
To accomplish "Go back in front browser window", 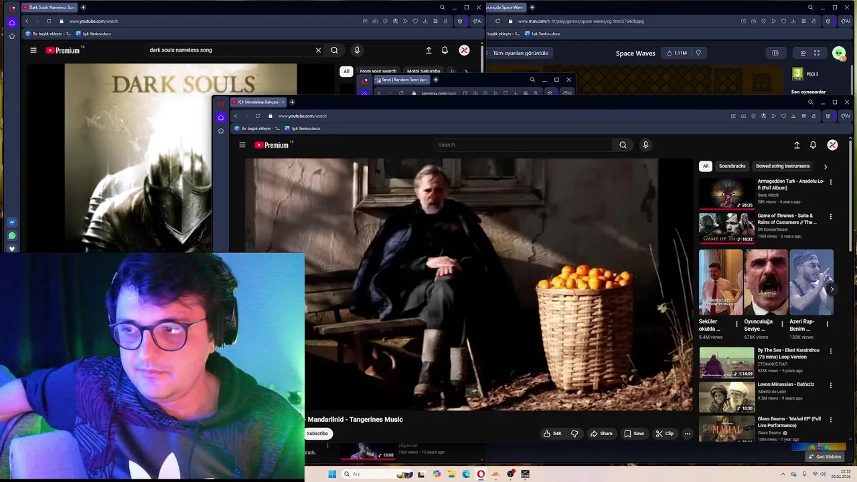I will 236,116.
